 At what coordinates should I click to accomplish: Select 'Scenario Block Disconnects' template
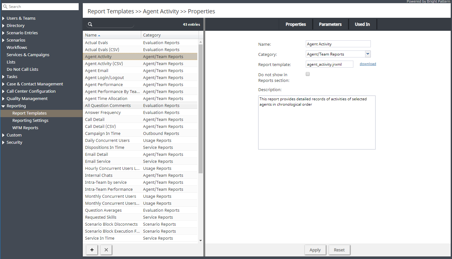[x=140, y=224]
